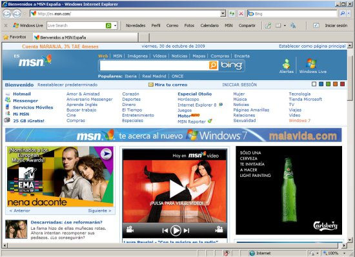Click the INICIAR SESIÓN link
This screenshot has width=355, height=257.
pyautogui.click(x=239, y=85)
